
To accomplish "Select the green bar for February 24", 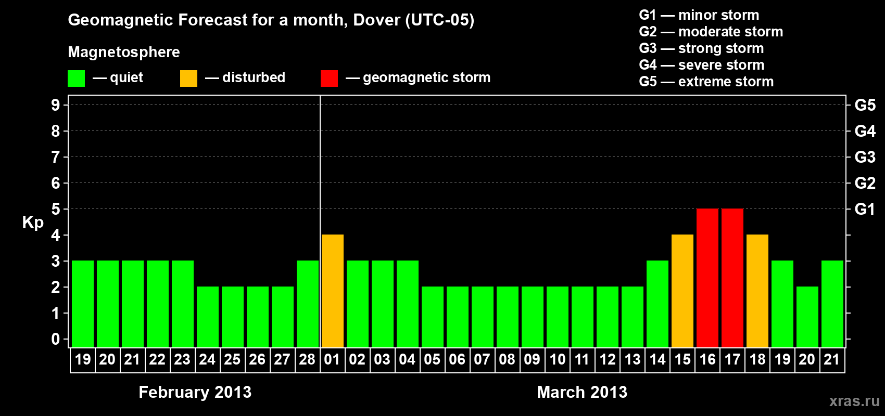I will tap(208, 317).
